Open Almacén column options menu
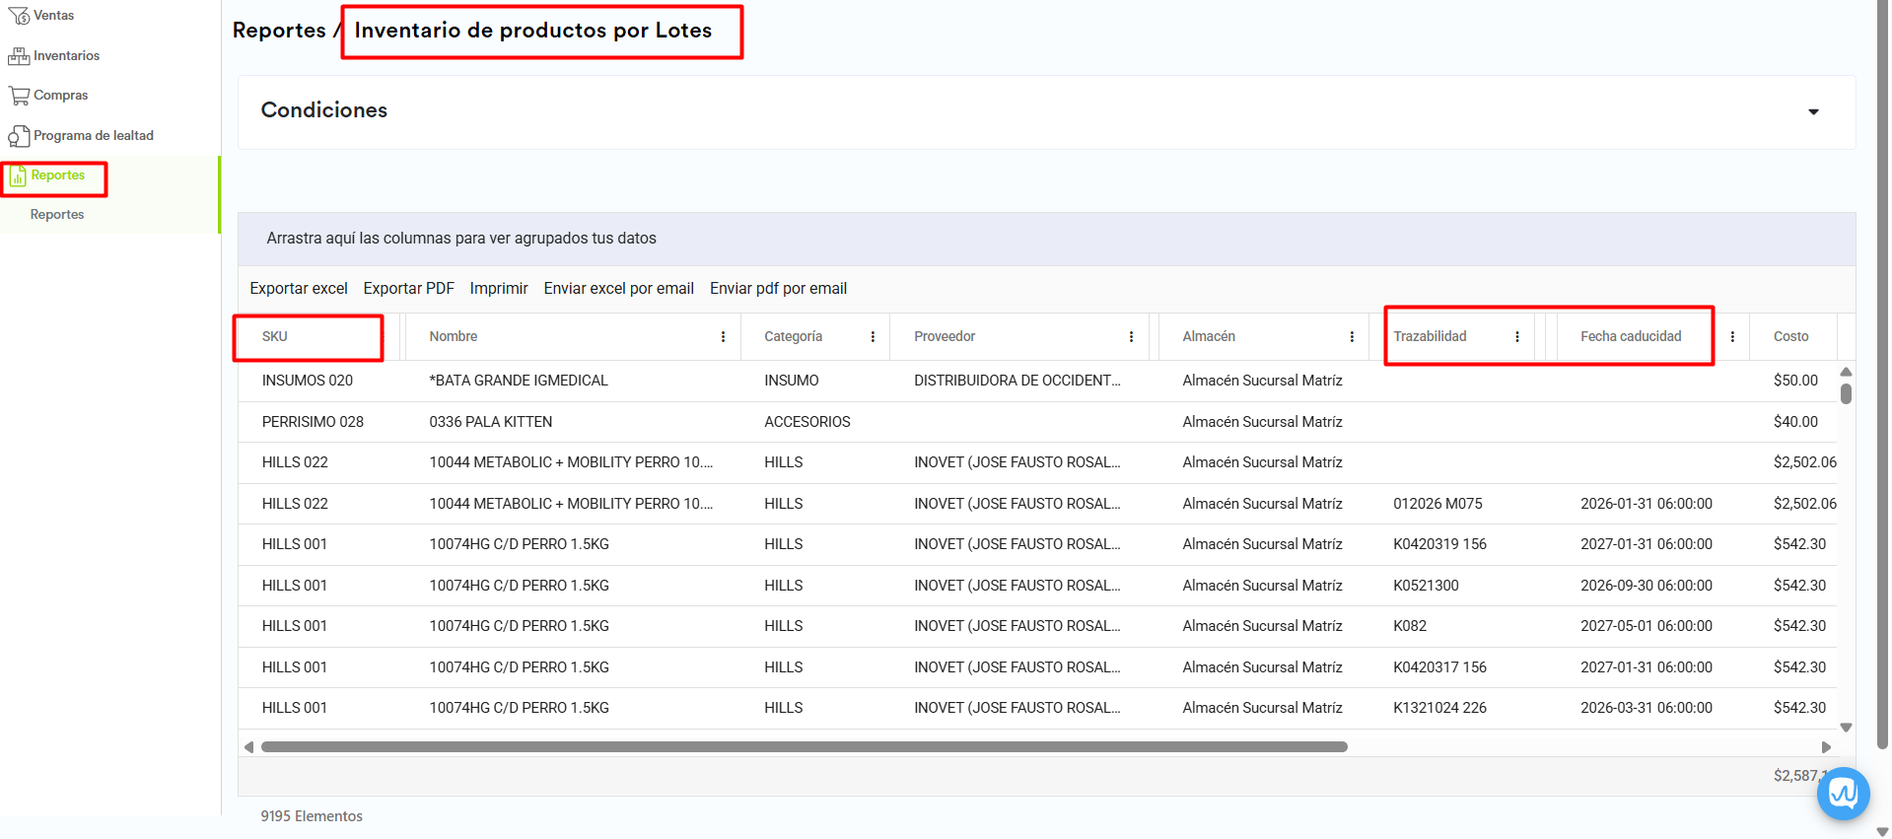 (x=1352, y=337)
